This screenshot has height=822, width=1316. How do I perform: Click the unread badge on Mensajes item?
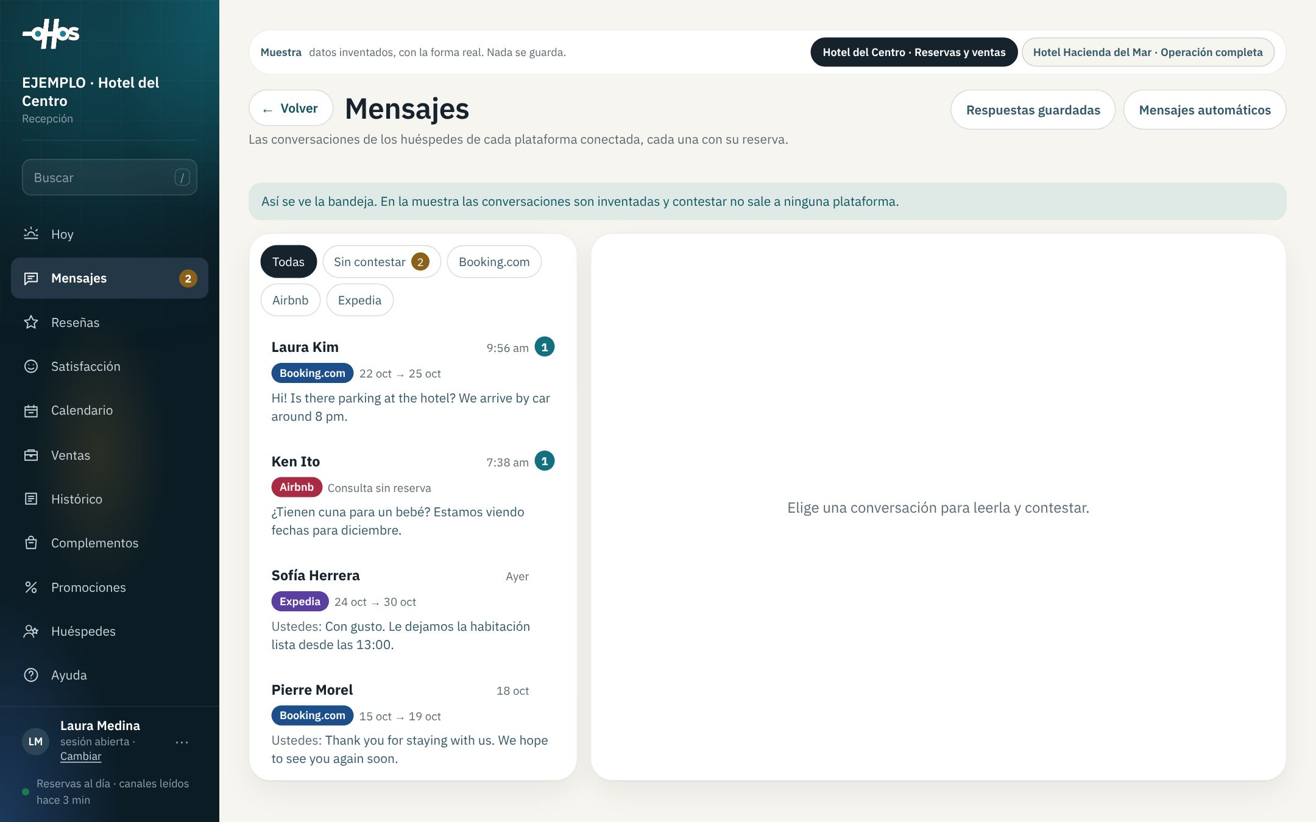pos(188,278)
